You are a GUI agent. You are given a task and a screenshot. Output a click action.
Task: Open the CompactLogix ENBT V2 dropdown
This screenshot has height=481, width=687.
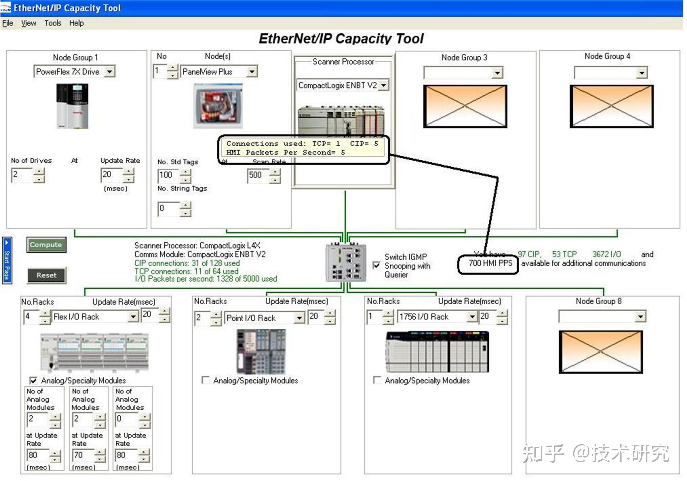tap(384, 85)
